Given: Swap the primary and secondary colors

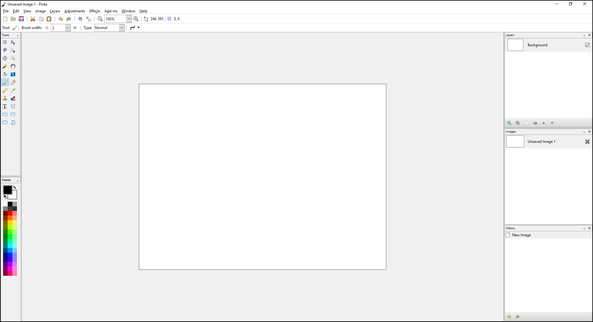Looking at the screenshot, I should (x=15, y=187).
